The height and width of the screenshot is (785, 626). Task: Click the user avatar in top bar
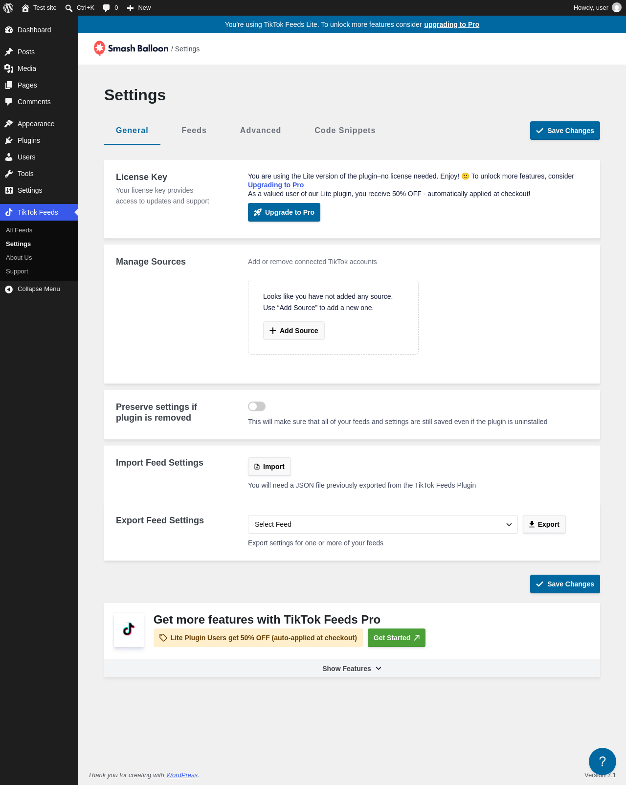click(617, 8)
